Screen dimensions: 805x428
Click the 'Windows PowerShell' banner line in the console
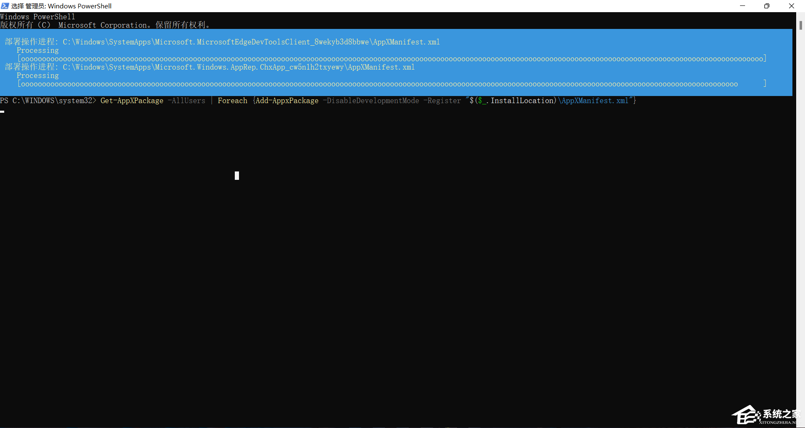point(38,17)
